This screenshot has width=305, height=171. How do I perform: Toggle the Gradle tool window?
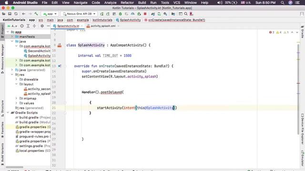(303, 32)
